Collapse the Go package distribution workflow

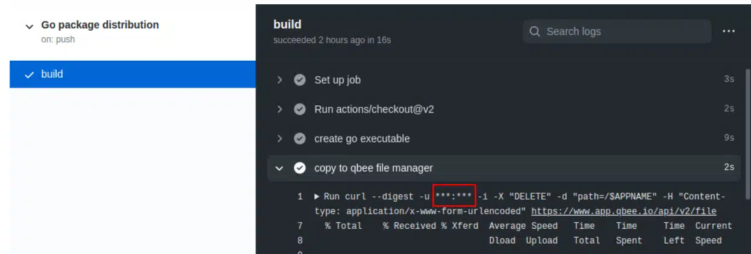coord(29,26)
